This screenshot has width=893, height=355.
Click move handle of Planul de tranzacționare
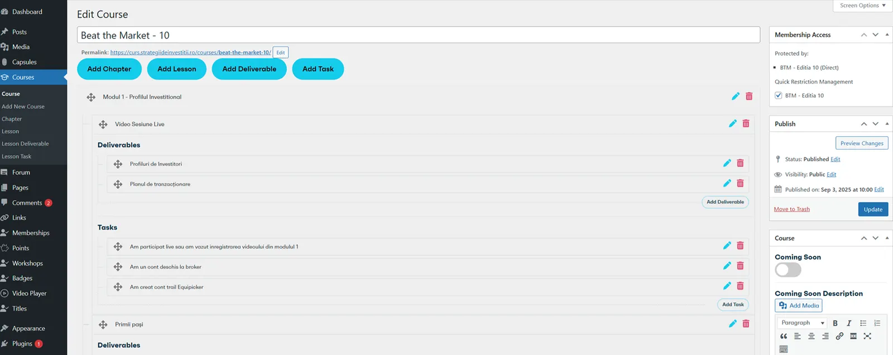(x=118, y=184)
